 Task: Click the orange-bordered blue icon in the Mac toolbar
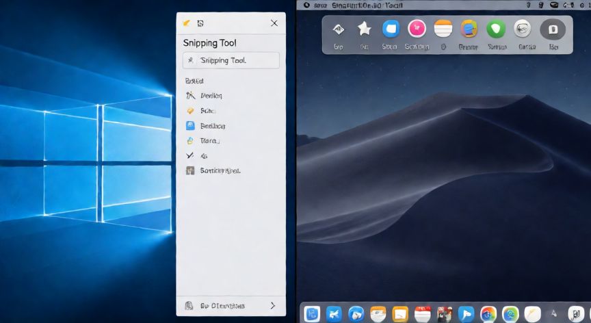469,29
